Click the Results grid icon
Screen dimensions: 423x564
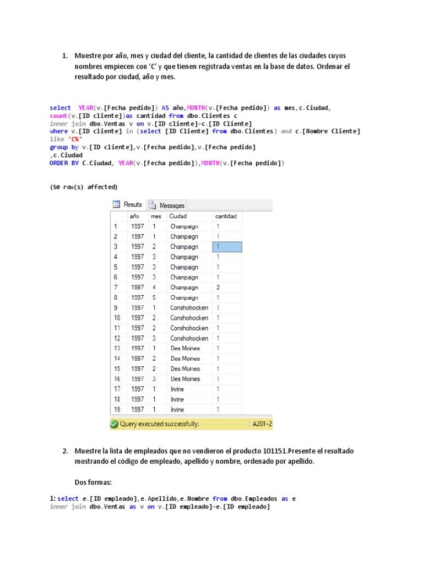coord(117,204)
